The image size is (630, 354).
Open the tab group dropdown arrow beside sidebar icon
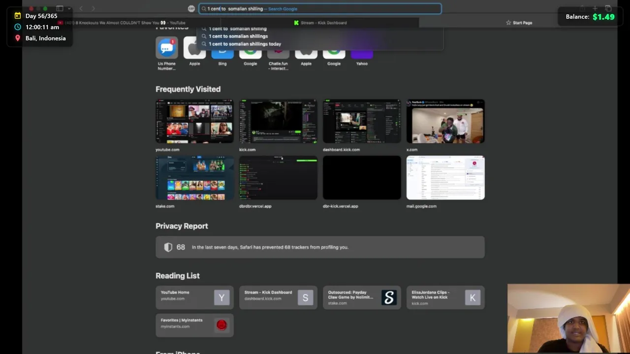click(x=69, y=8)
